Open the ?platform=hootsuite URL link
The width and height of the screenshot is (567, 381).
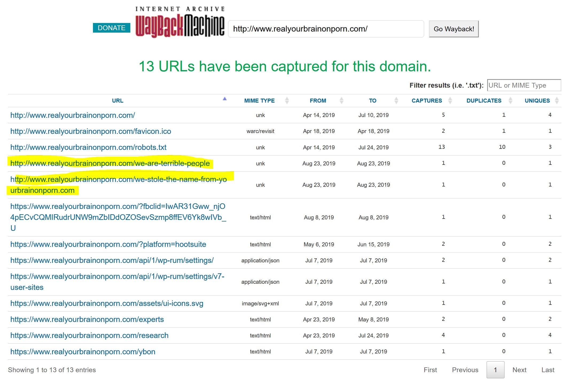click(108, 244)
